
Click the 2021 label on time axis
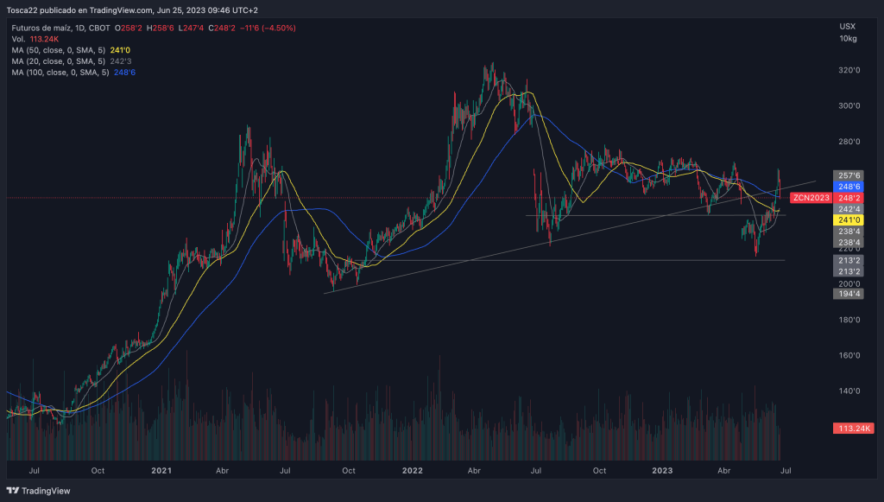(163, 471)
